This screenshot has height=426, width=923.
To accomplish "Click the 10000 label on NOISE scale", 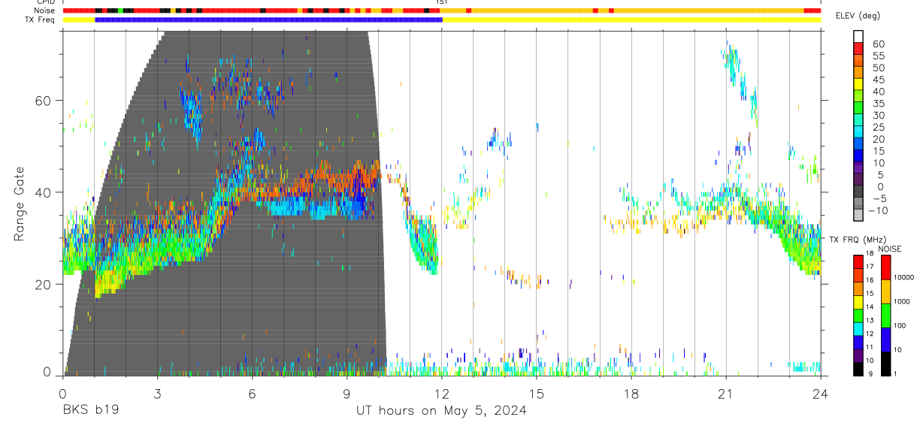I will [x=903, y=277].
